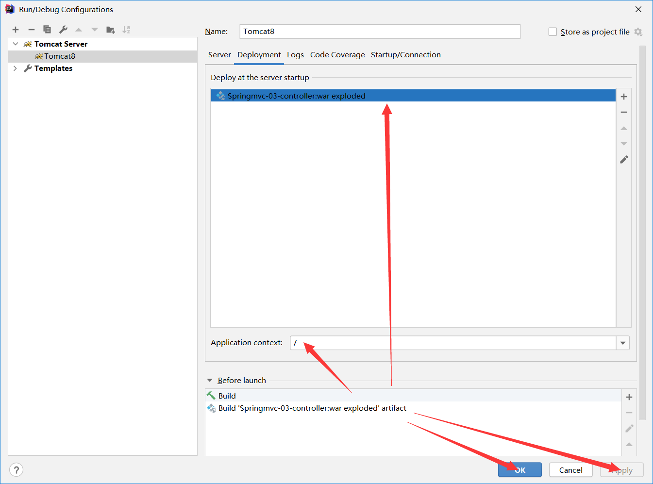Remove artifact from deployment list
Image resolution: width=653 pixels, height=484 pixels.
click(x=624, y=112)
